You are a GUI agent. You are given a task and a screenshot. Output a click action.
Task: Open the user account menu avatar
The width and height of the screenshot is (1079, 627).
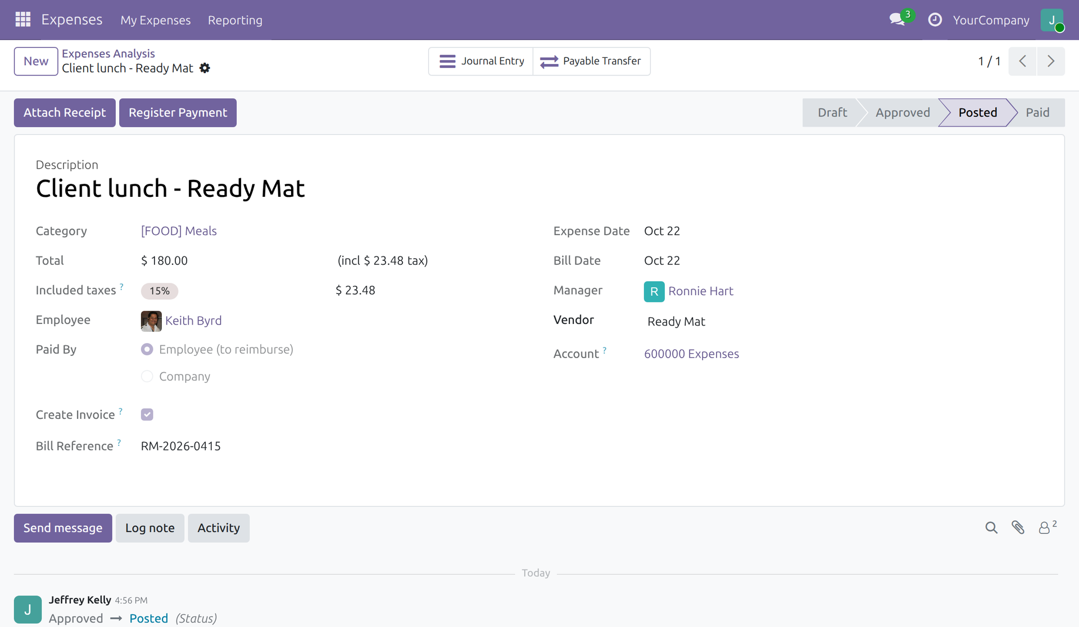1052,20
